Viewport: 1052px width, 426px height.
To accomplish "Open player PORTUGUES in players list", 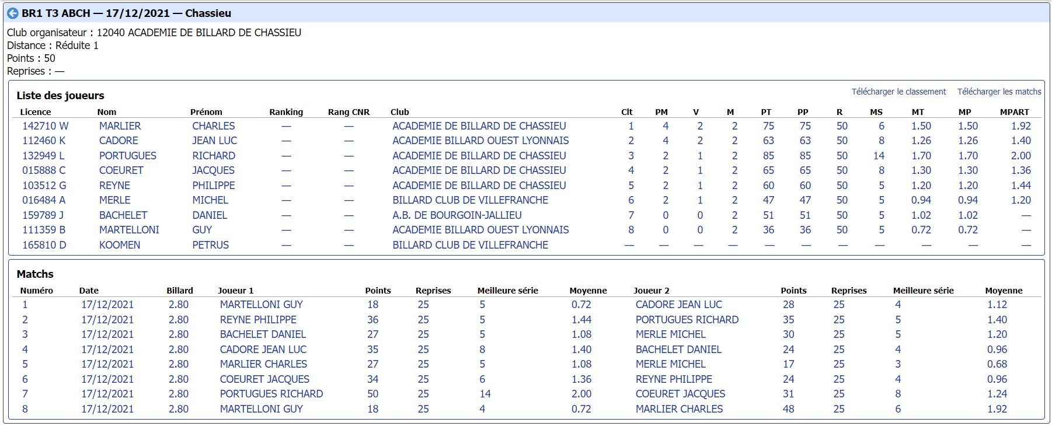I will tap(128, 156).
